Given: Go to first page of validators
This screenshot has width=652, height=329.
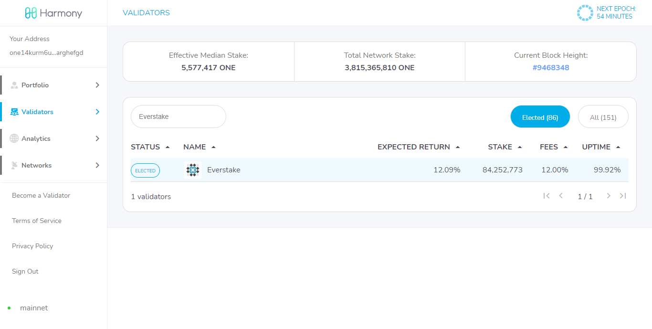Looking at the screenshot, I should (x=547, y=196).
